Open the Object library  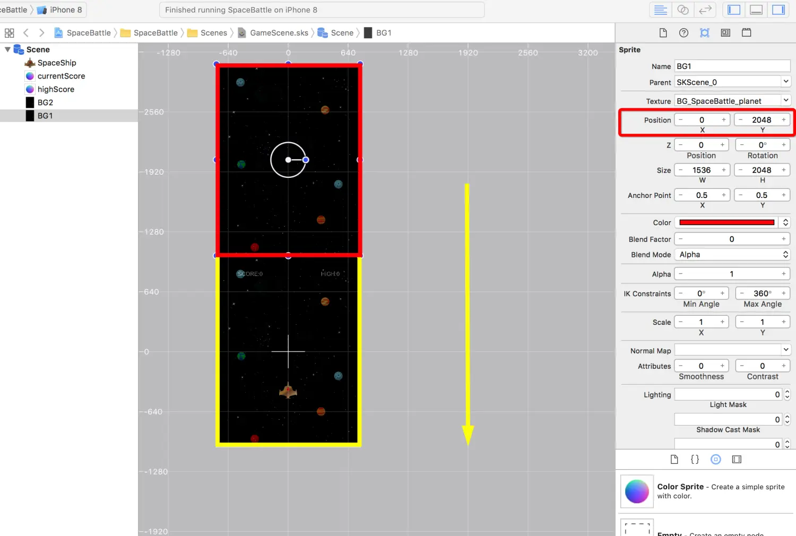coord(716,460)
